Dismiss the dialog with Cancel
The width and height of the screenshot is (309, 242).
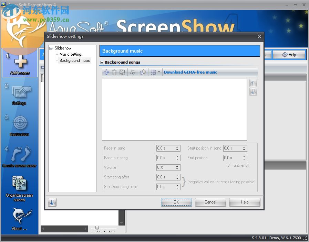[210, 202]
